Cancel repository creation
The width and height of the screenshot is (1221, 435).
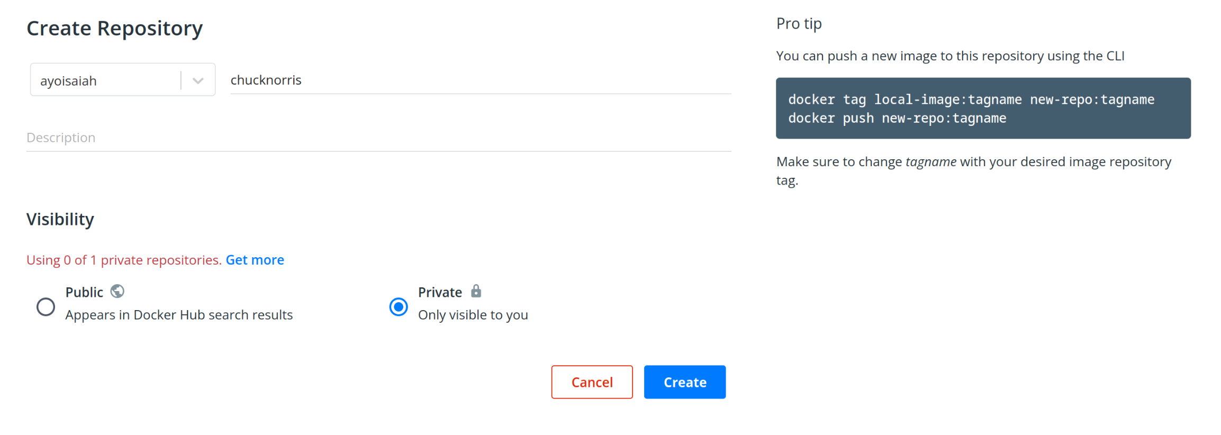tap(592, 382)
